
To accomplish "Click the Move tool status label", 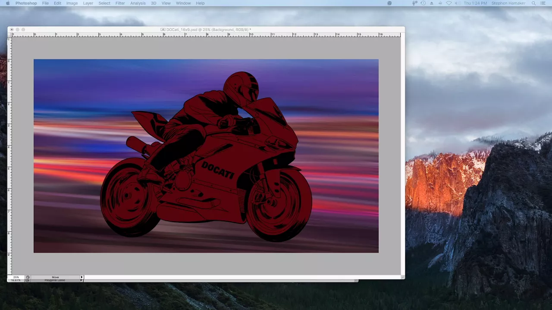I will tap(55, 277).
